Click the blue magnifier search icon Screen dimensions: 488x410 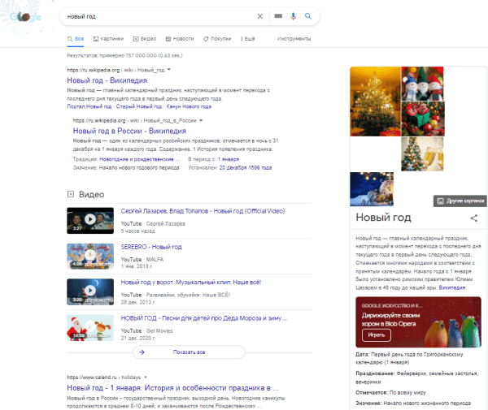click(x=308, y=16)
